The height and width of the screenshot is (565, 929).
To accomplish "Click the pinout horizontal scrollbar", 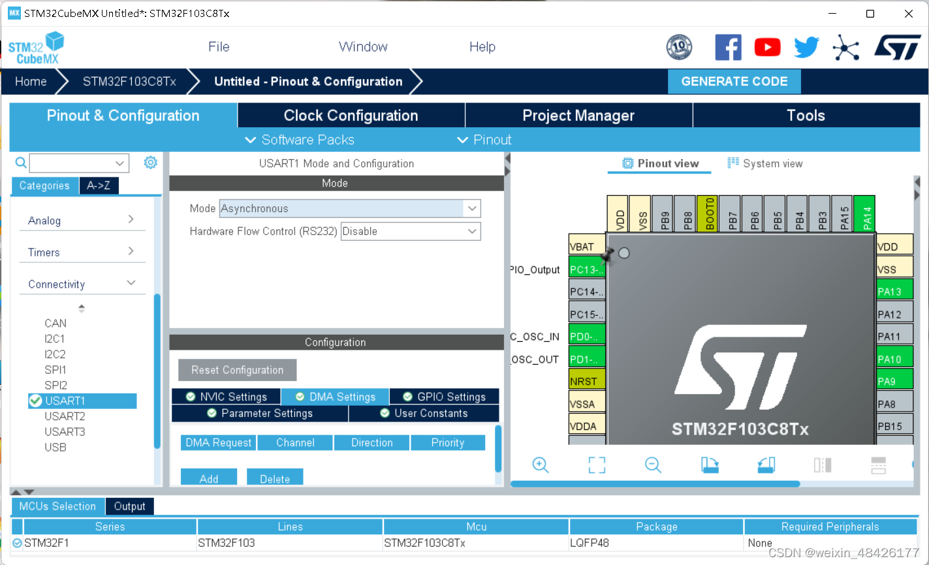I will point(655,483).
